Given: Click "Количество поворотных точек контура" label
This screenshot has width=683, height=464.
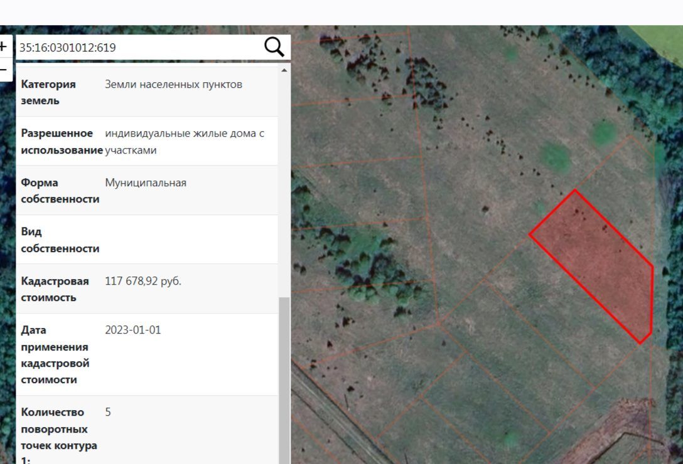Looking at the screenshot, I should point(59,435).
